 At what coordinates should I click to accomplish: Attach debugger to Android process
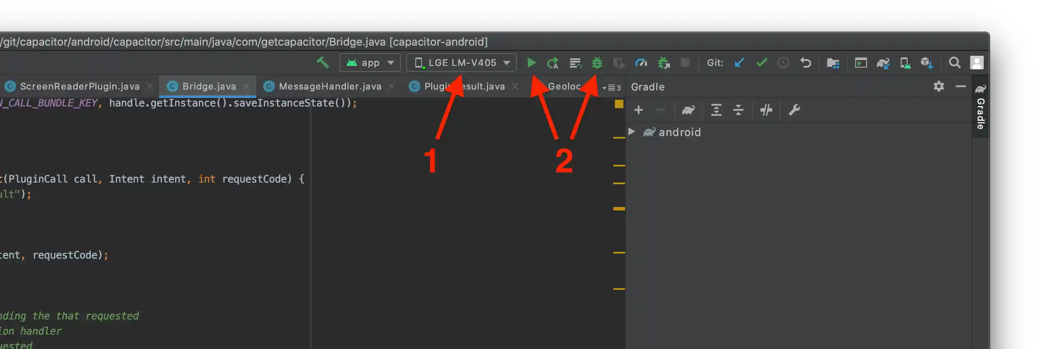click(x=664, y=63)
